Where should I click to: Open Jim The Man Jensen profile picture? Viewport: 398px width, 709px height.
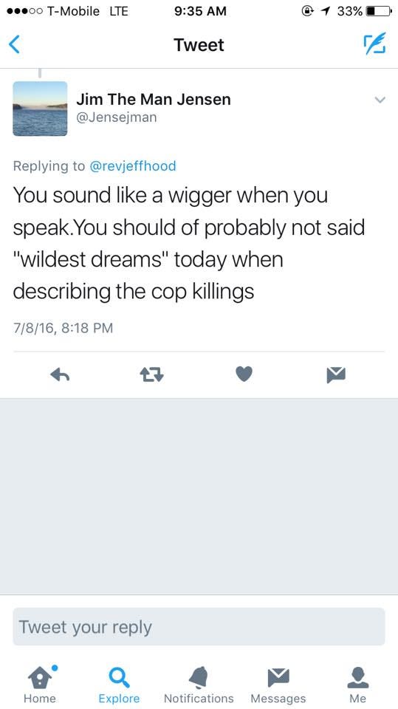point(41,109)
